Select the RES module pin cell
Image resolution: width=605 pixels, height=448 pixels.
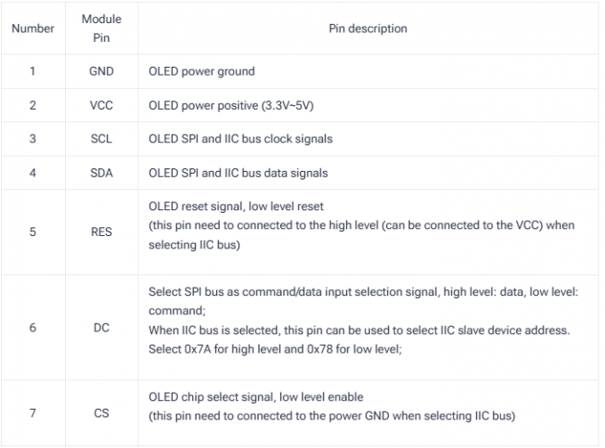pos(101,232)
